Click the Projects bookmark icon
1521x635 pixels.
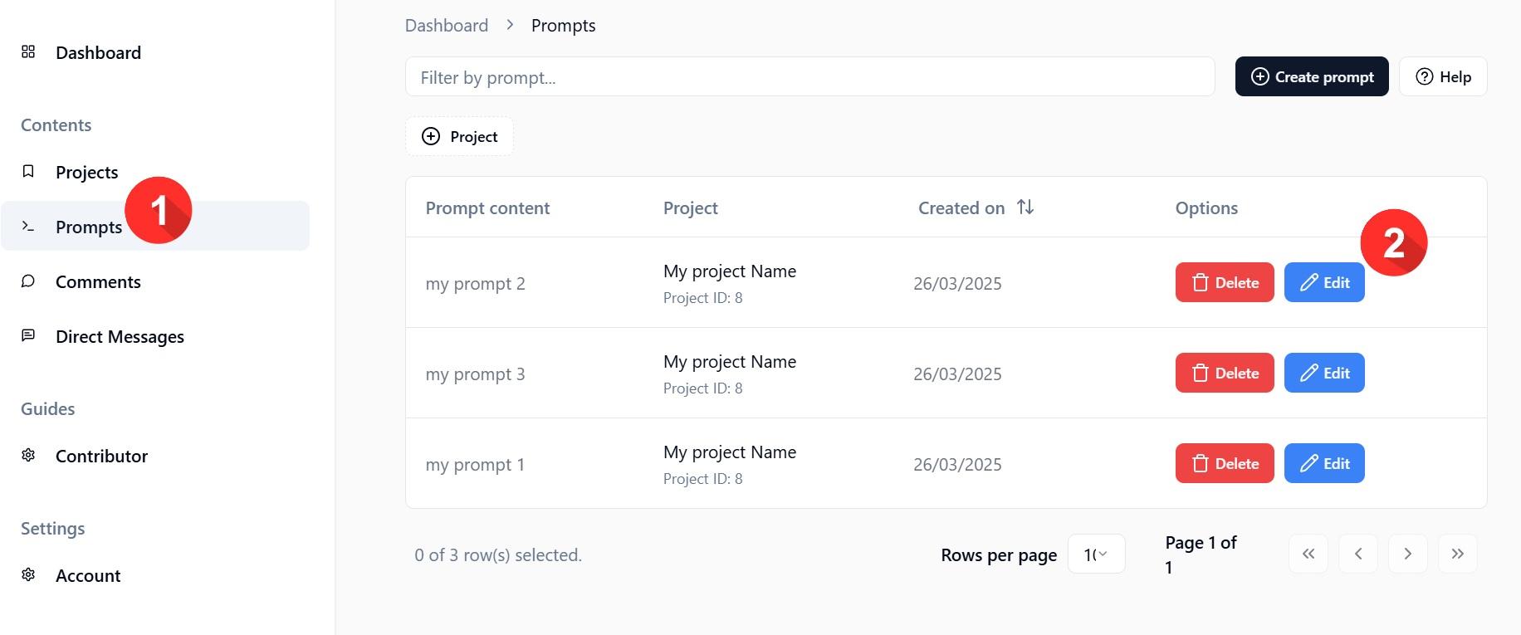coord(28,172)
